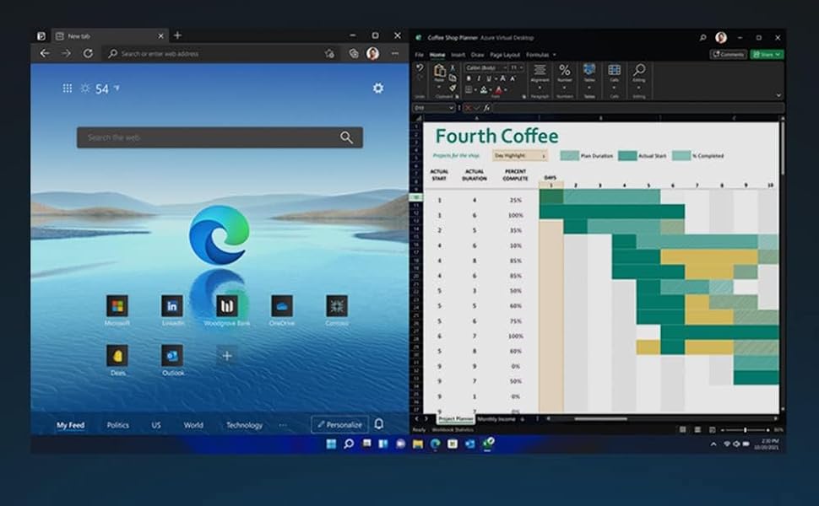Toggle underline formatting in Excel

(489, 78)
